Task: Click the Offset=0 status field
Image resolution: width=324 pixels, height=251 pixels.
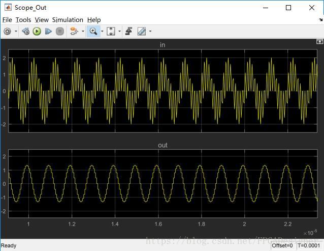Action: pos(282,245)
